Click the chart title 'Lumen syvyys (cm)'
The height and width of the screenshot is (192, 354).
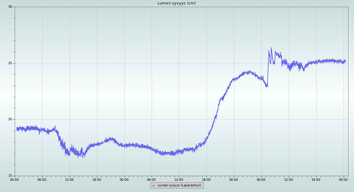pyautogui.click(x=176, y=3)
